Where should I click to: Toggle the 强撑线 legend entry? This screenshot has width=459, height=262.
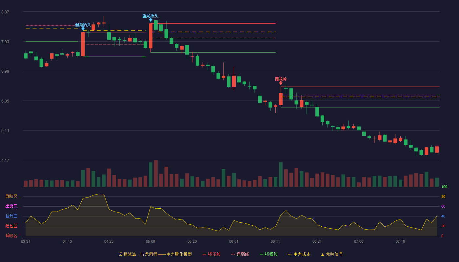269,254
